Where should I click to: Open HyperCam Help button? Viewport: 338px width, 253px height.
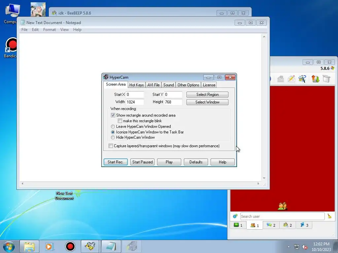coord(222,162)
